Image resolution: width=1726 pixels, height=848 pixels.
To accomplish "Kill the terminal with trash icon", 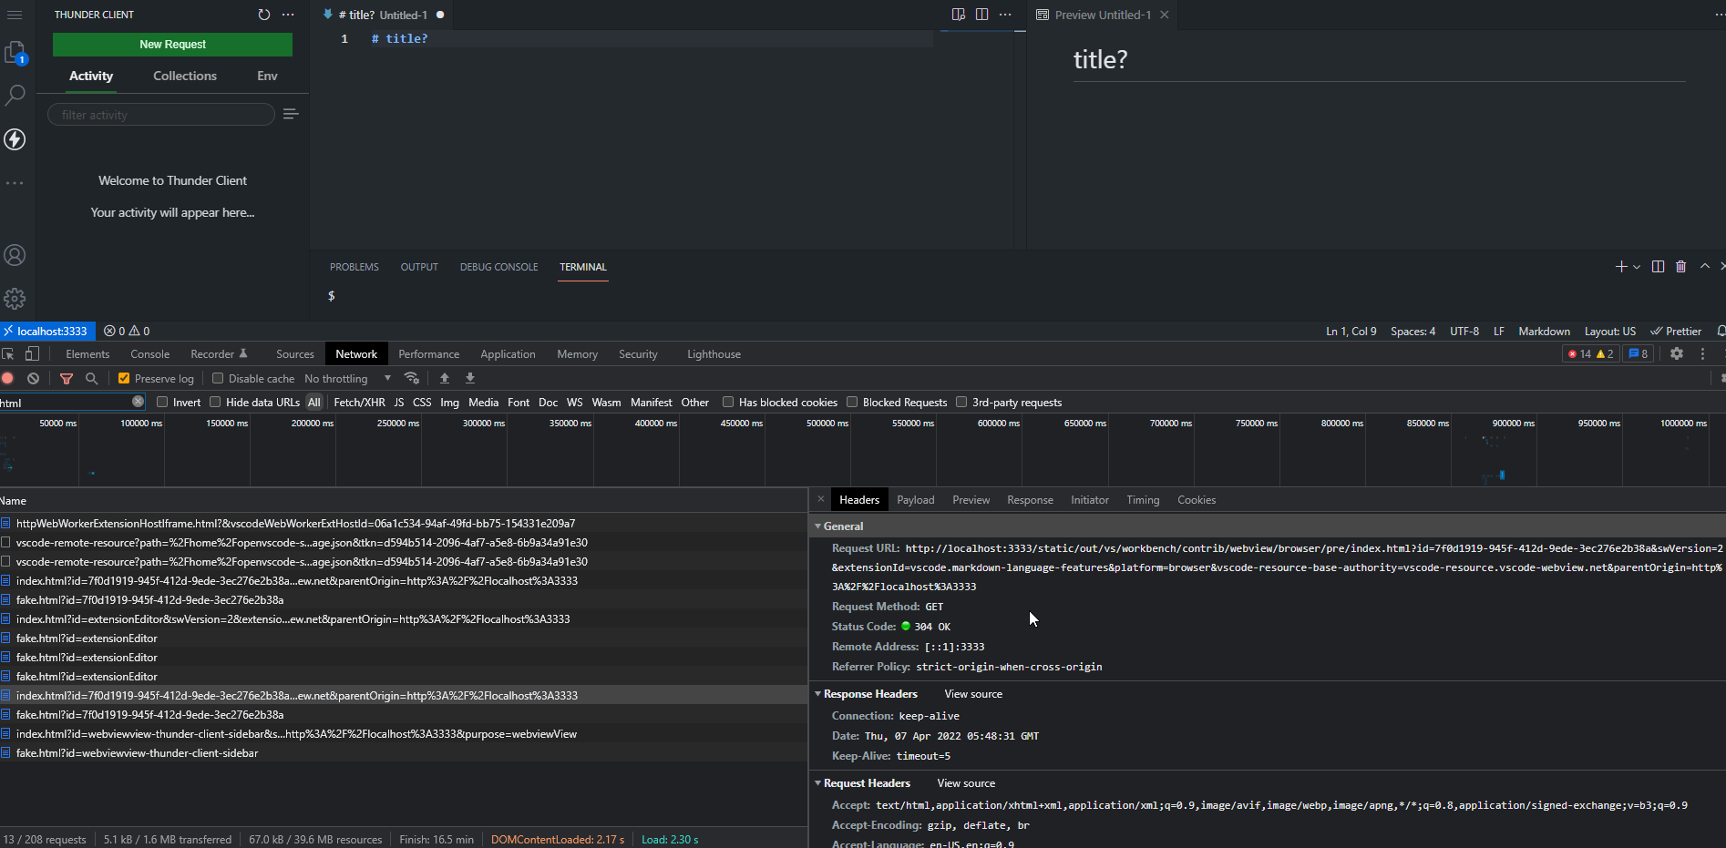I will click(1681, 267).
